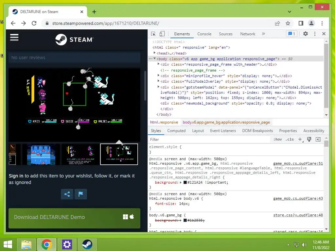Reload the Steam page
Screen dimensions: 335x251
[34, 23]
